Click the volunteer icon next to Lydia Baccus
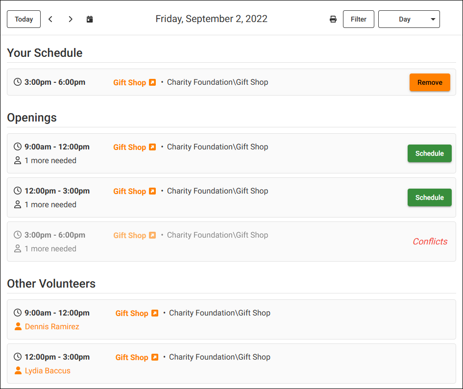Image resolution: width=463 pixels, height=389 pixels. point(18,371)
